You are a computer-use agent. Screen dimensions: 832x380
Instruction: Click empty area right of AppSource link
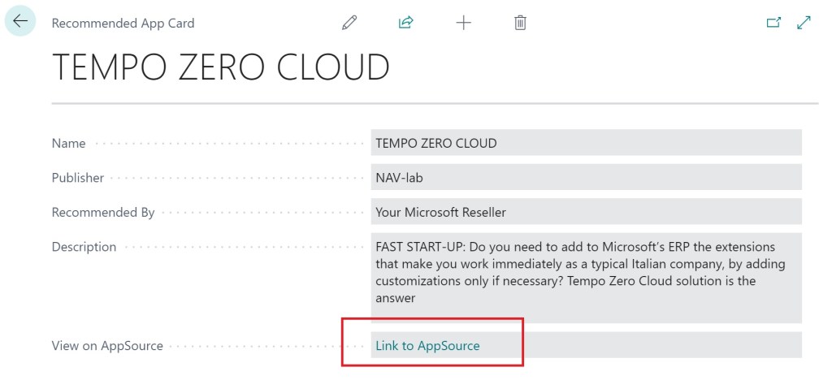pyautogui.click(x=650, y=346)
